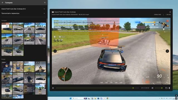178x100 pixels.
Task: Open the Chrome-like taskbar icon at the end
Action: point(107,98)
